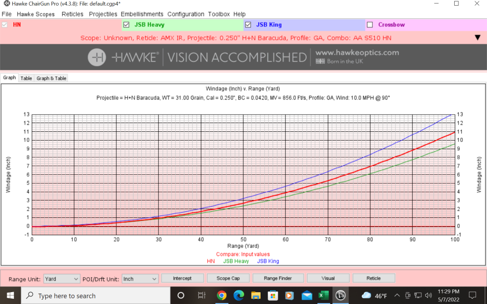Screen dimensions: 487x304
Task: Click the Scope Cap button
Action: click(228, 278)
